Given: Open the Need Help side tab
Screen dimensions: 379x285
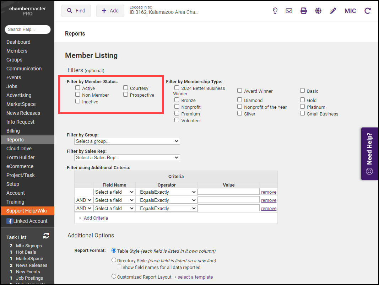Looking at the screenshot, I should pos(369,154).
